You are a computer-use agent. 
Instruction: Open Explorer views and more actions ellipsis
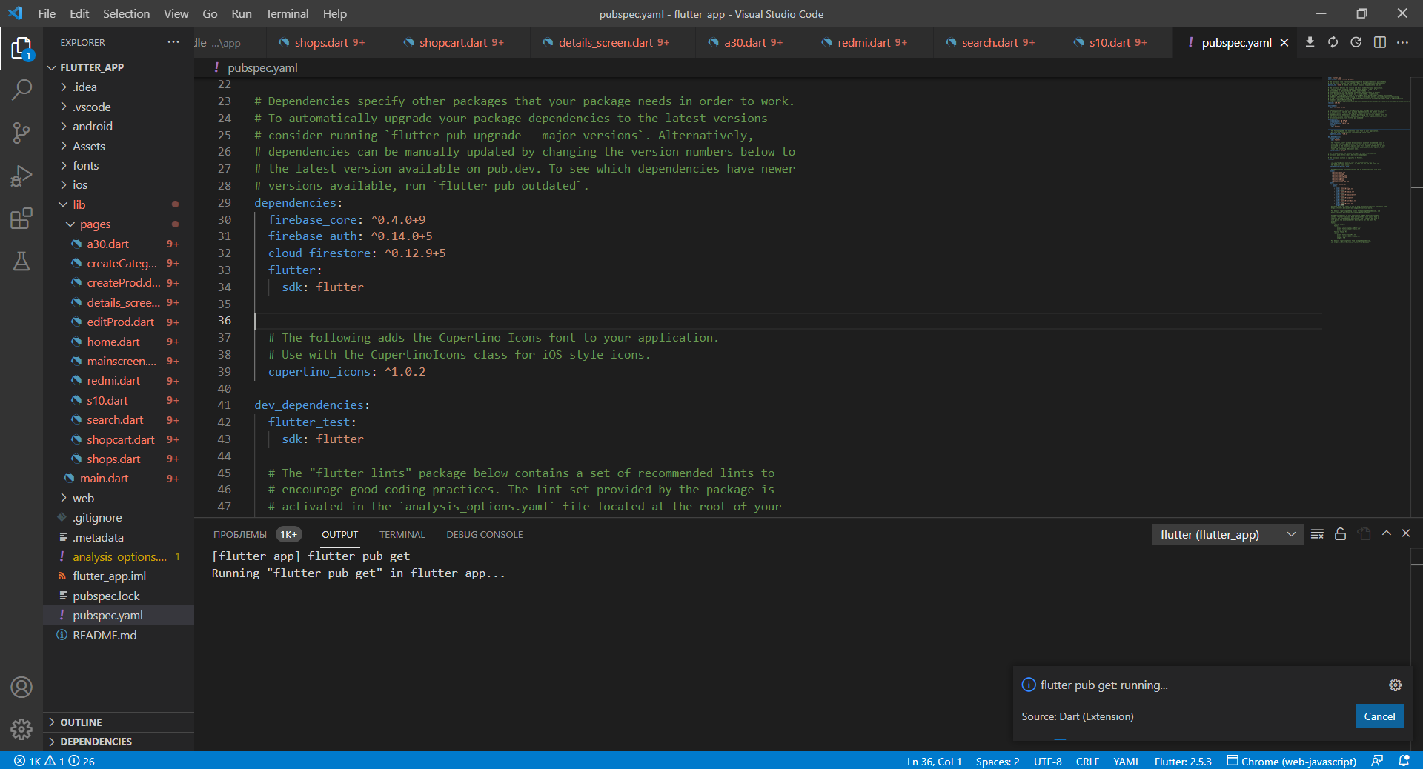pyautogui.click(x=173, y=42)
